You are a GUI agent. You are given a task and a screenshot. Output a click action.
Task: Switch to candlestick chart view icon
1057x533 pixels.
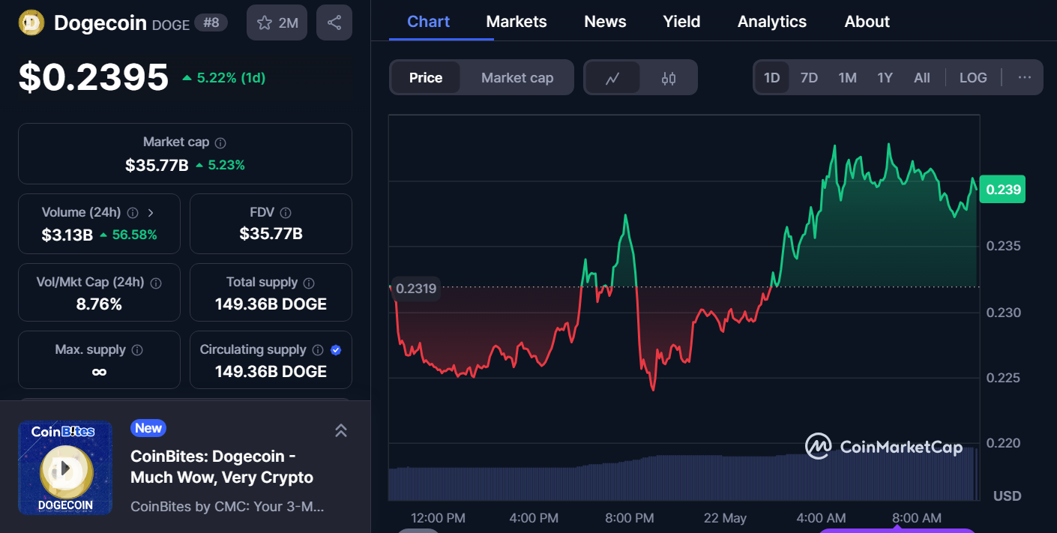point(669,78)
